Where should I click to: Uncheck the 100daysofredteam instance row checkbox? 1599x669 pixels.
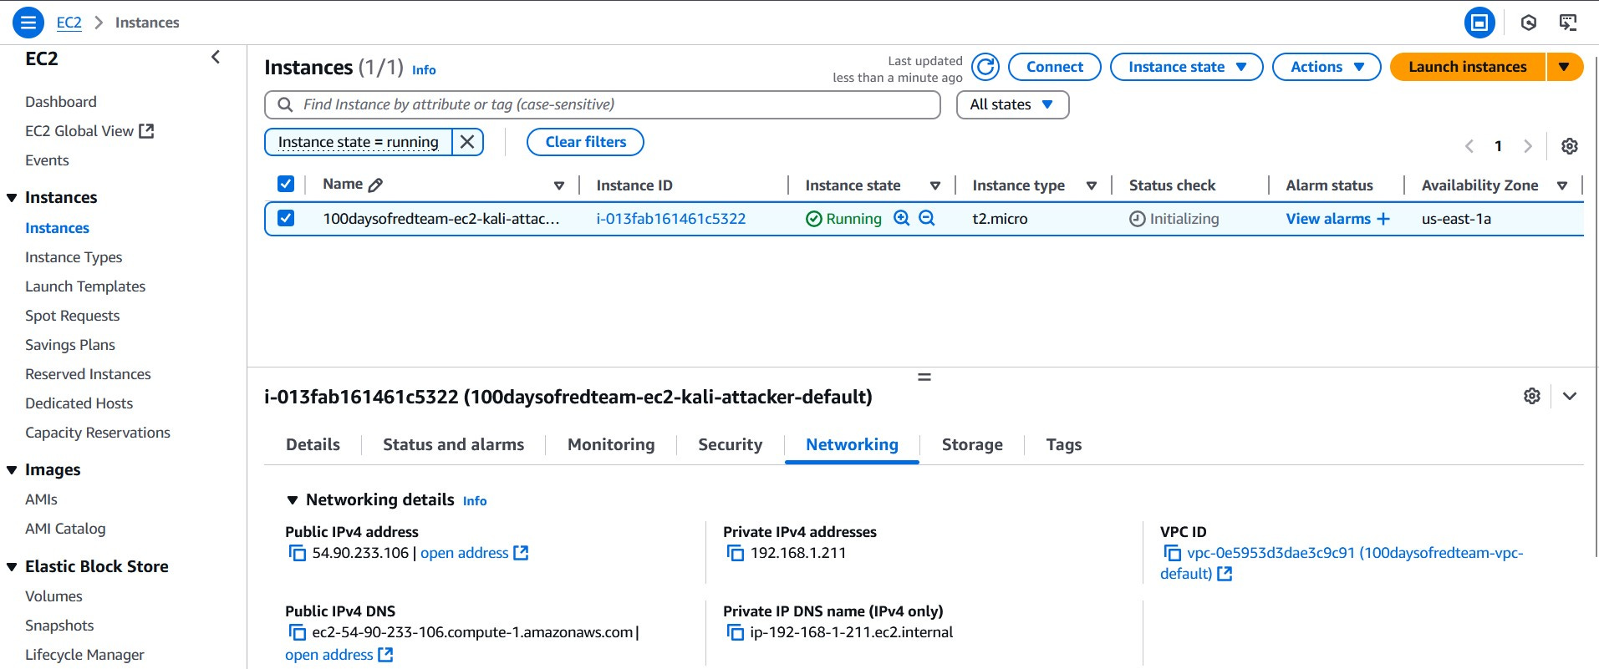coord(286,218)
